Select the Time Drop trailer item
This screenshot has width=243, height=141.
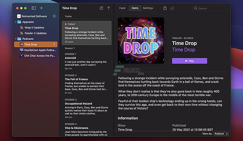[x=87, y=33]
